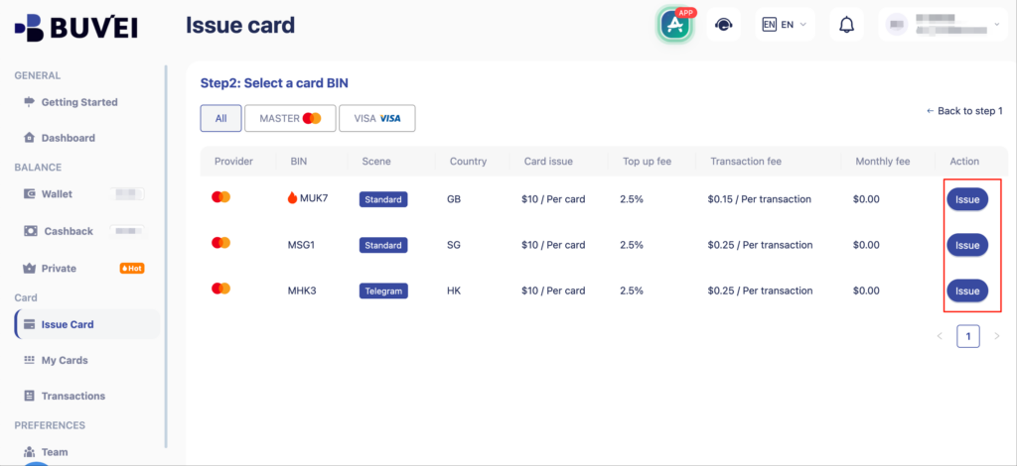Image resolution: width=1017 pixels, height=466 pixels.
Task: Open Transactions in the sidebar
Action: point(73,396)
